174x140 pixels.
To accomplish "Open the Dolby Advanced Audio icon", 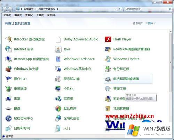I will [x=58, y=39].
